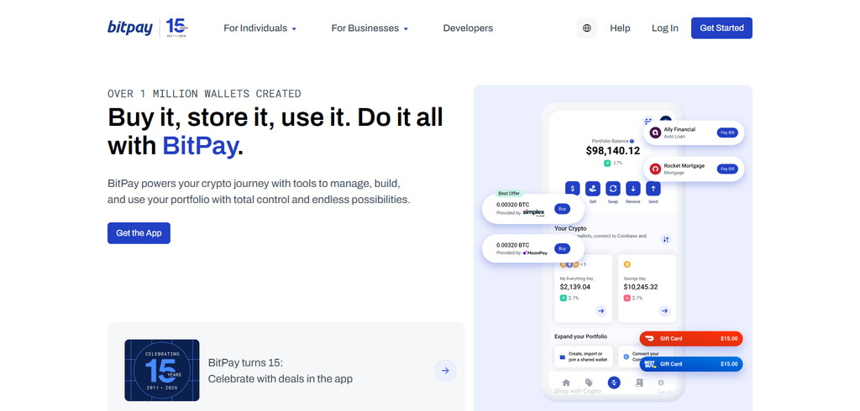Screen dimensions: 860x411
Task: Tap the Receive down-arrow icon
Action: click(x=633, y=189)
